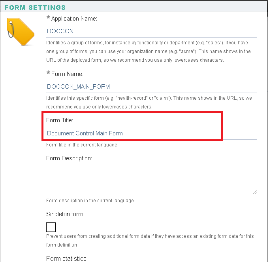Click the yellow tag icon
The width and height of the screenshot is (269, 262).
tap(21, 32)
